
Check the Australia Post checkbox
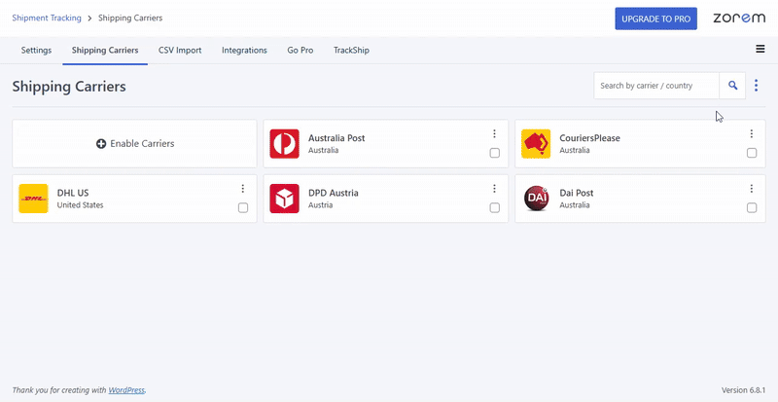(x=495, y=154)
